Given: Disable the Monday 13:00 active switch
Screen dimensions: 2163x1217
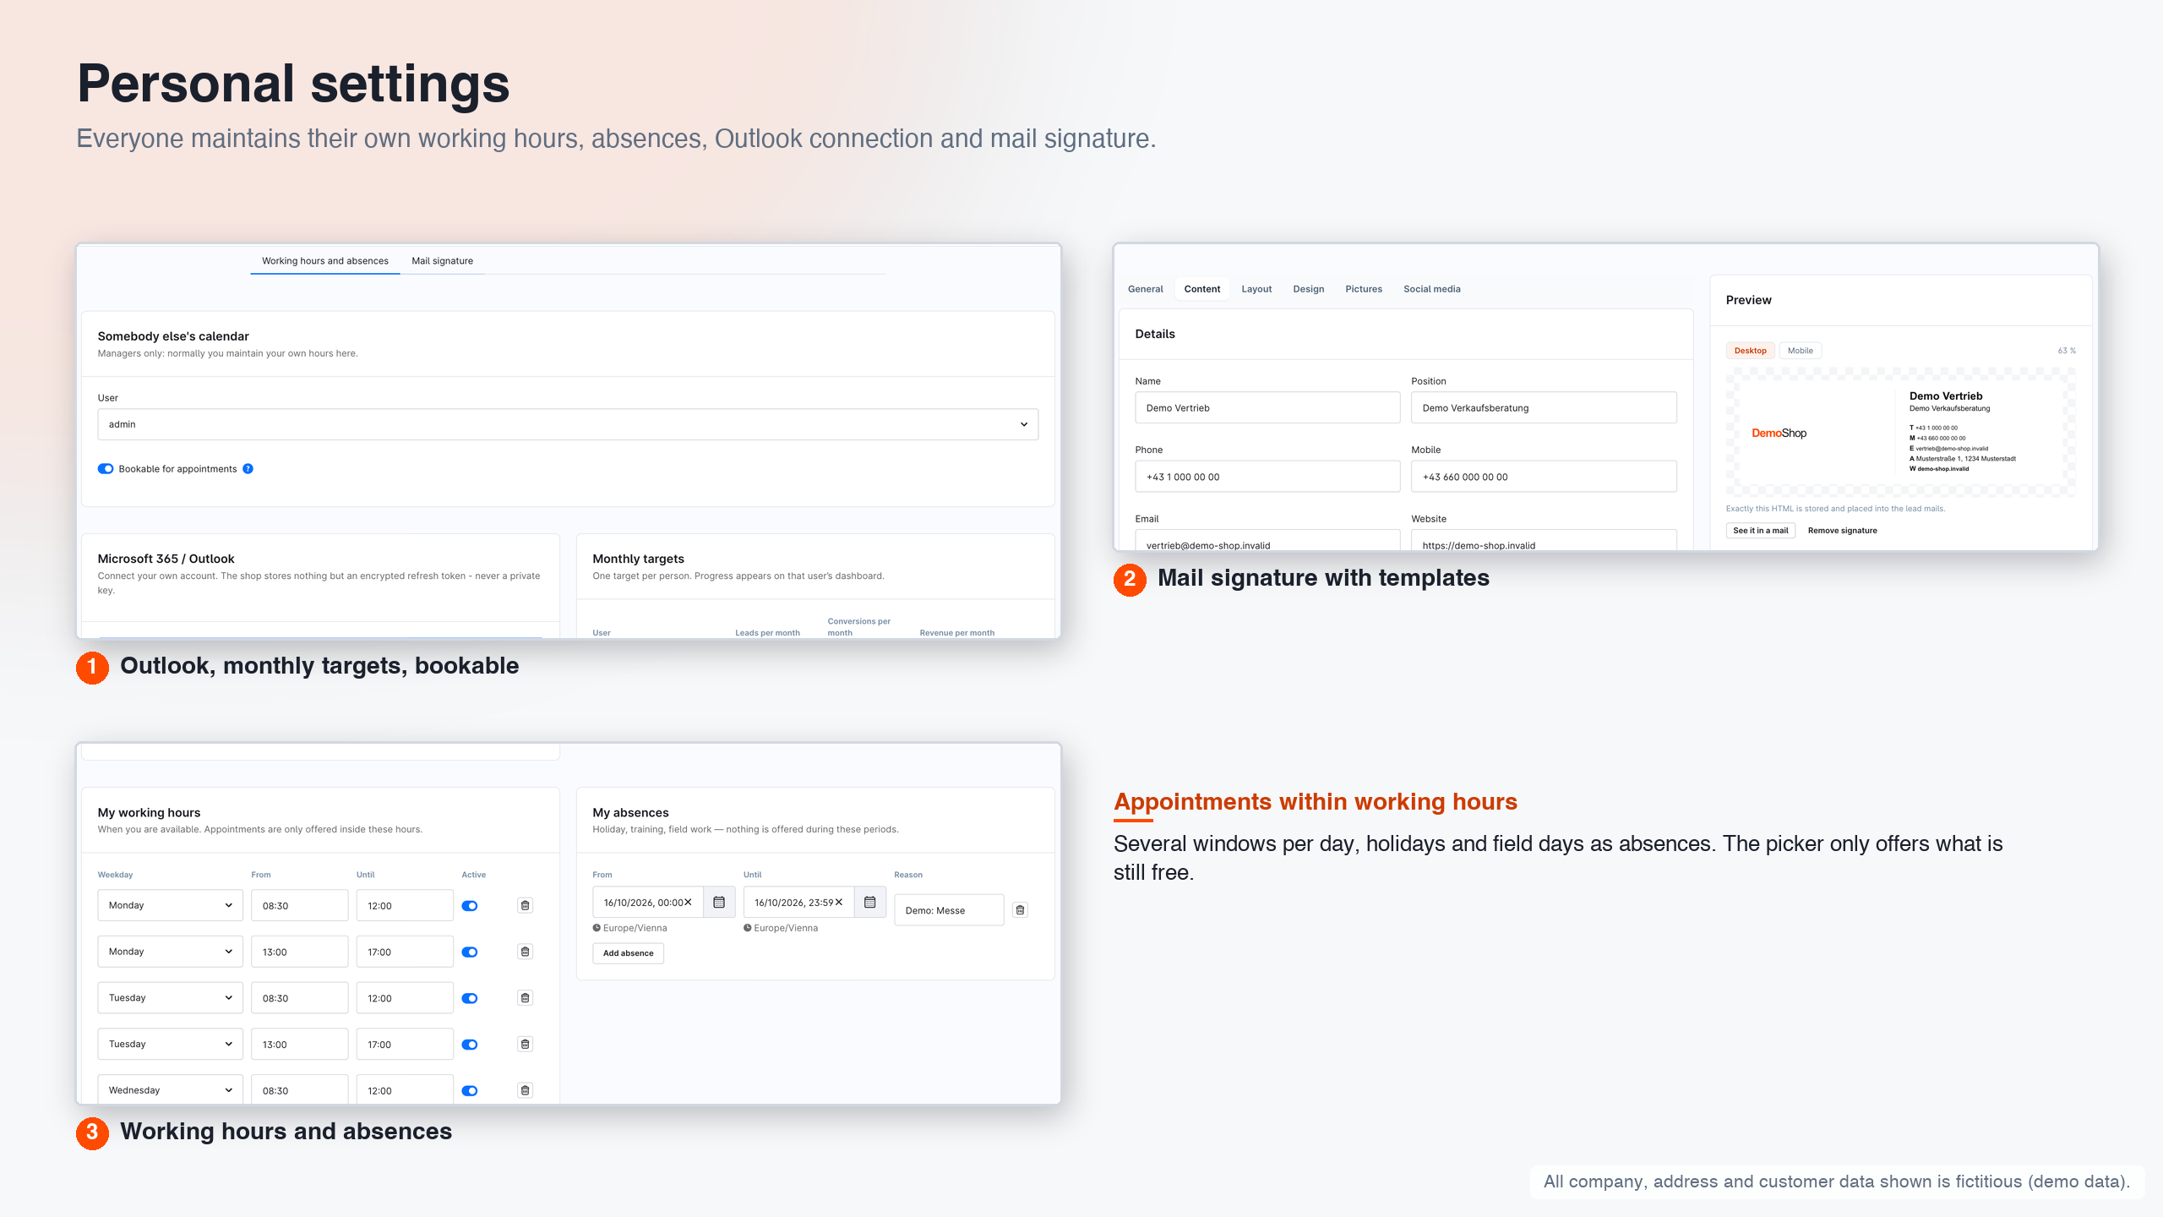Looking at the screenshot, I should point(470,952).
